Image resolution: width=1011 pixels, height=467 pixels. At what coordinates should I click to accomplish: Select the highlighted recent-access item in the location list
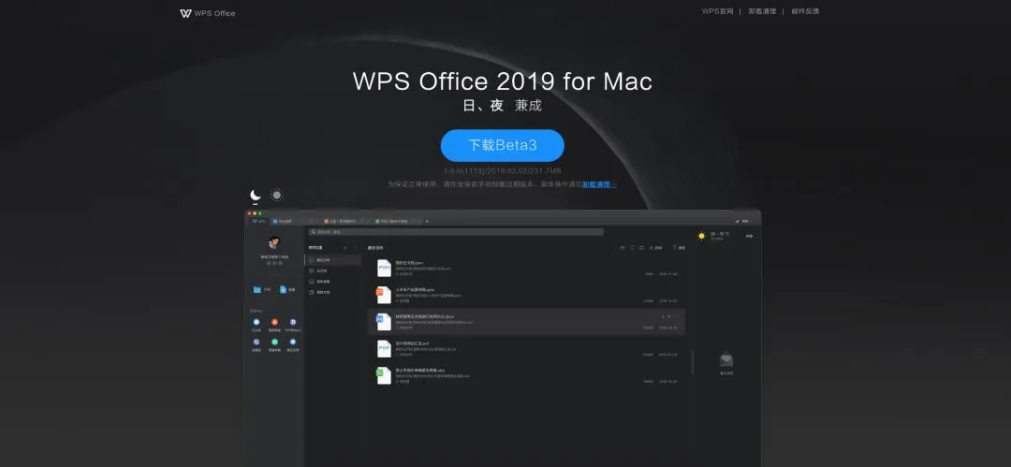tap(332, 260)
